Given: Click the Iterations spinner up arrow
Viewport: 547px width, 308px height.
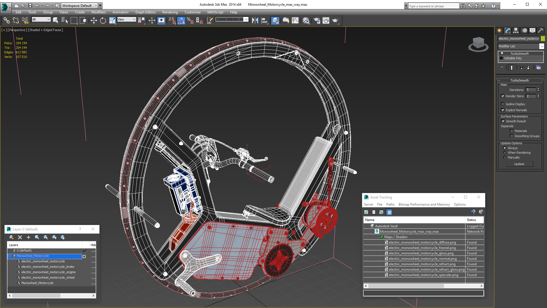Looking at the screenshot, I should (x=538, y=89).
